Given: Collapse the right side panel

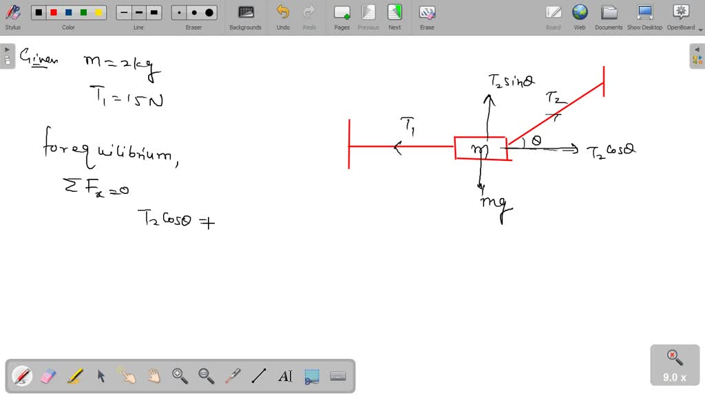Looking at the screenshot, I should 698,49.
